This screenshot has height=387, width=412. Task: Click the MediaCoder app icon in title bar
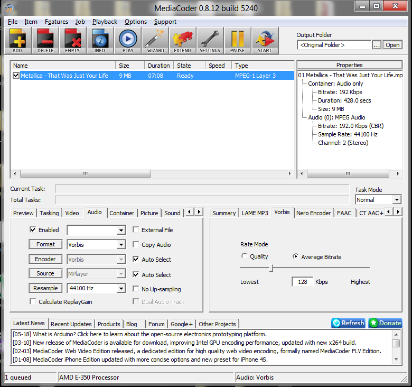click(x=10, y=8)
